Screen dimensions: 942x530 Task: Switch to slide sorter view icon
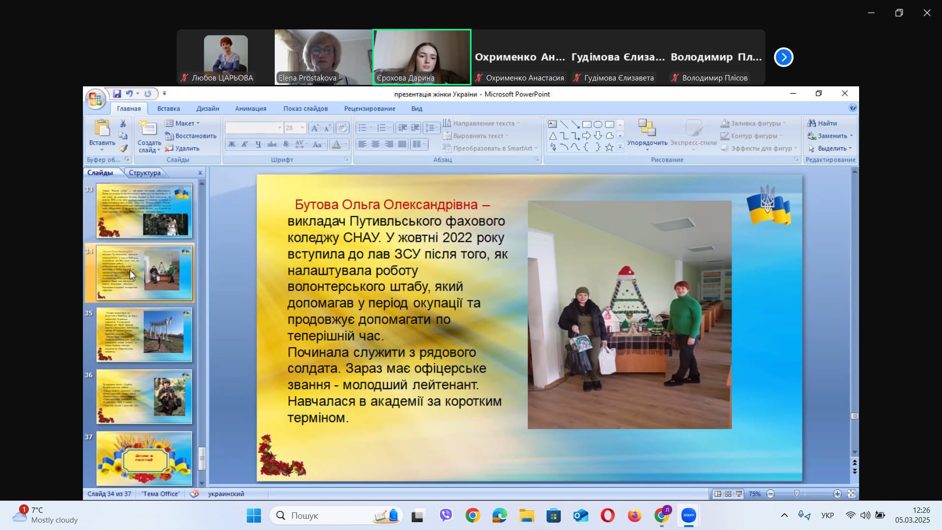coord(728,494)
